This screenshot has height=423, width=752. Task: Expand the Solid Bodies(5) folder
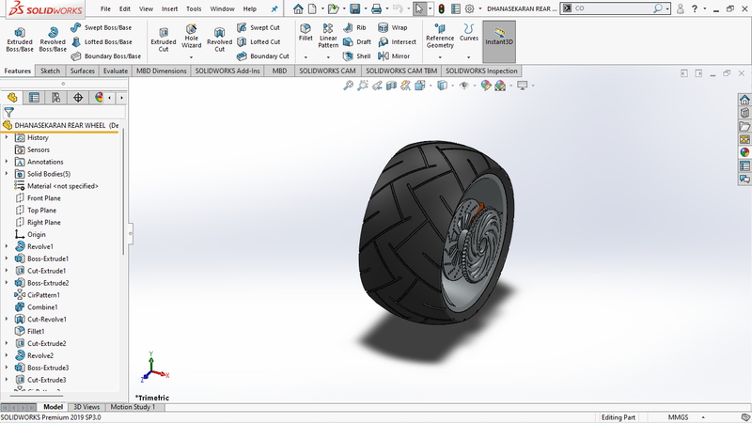[7, 174]
